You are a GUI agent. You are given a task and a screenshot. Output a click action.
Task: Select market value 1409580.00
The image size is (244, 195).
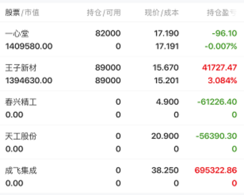tap(29, 47)
